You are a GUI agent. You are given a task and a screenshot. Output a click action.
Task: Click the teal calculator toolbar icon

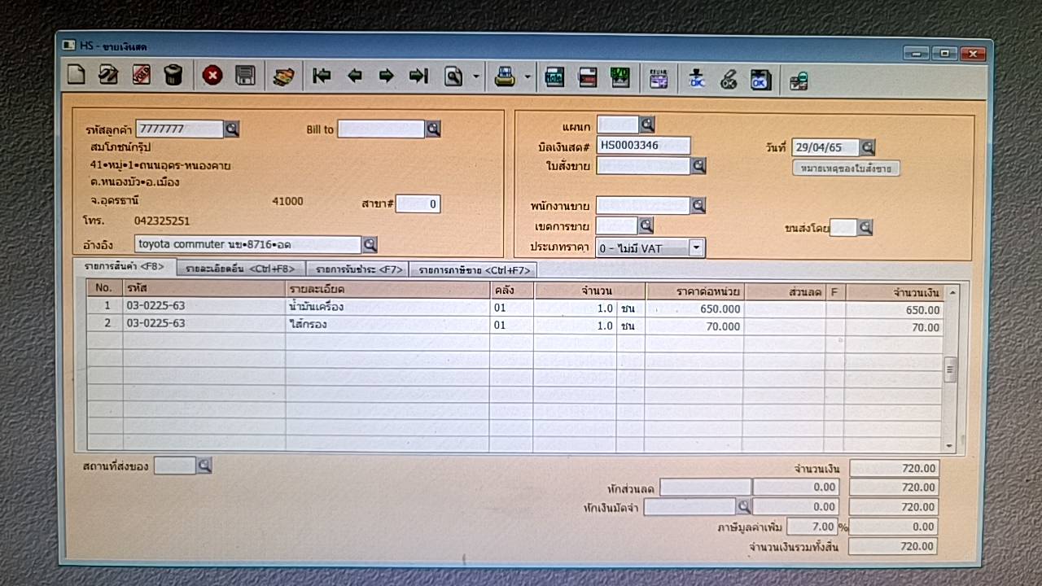click(x=555, y=78)
